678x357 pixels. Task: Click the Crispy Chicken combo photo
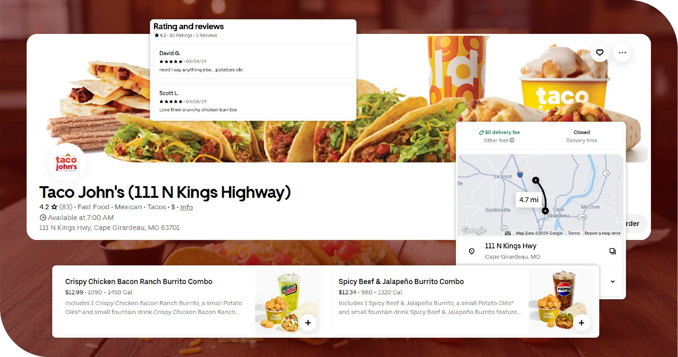click(288, 302)
